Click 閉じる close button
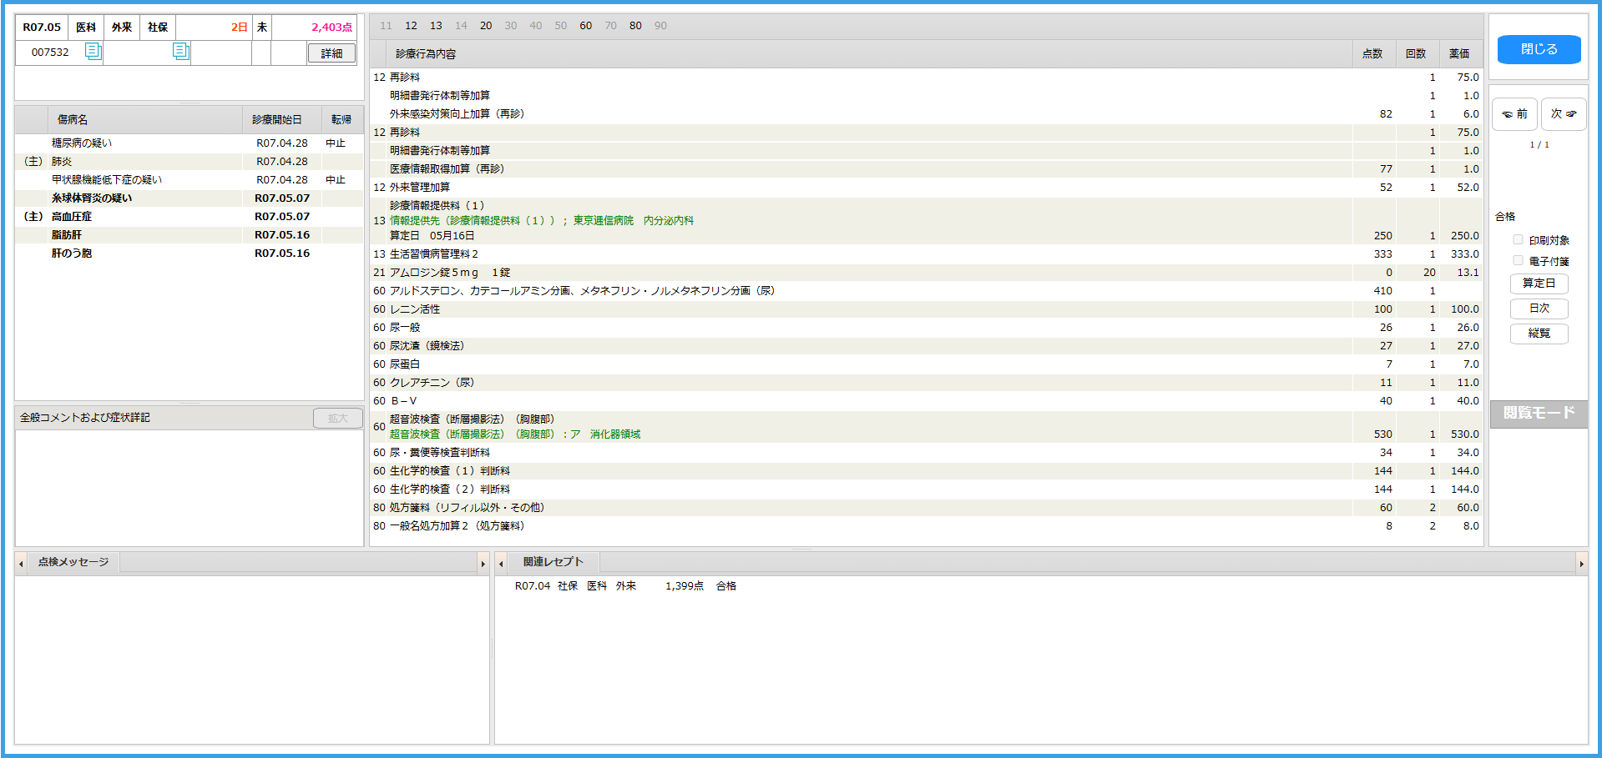 click(1539, 49)
